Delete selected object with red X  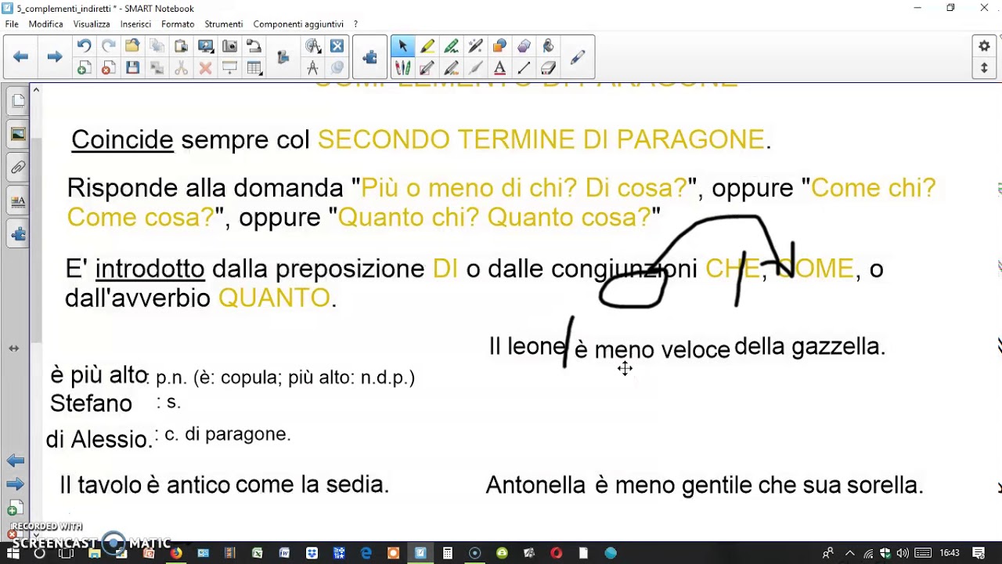pos(206,69)
